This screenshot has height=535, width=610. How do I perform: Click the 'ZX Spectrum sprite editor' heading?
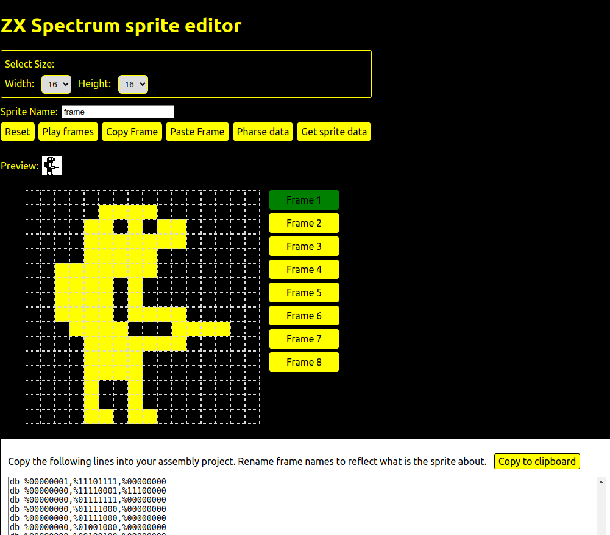(121, 26)
